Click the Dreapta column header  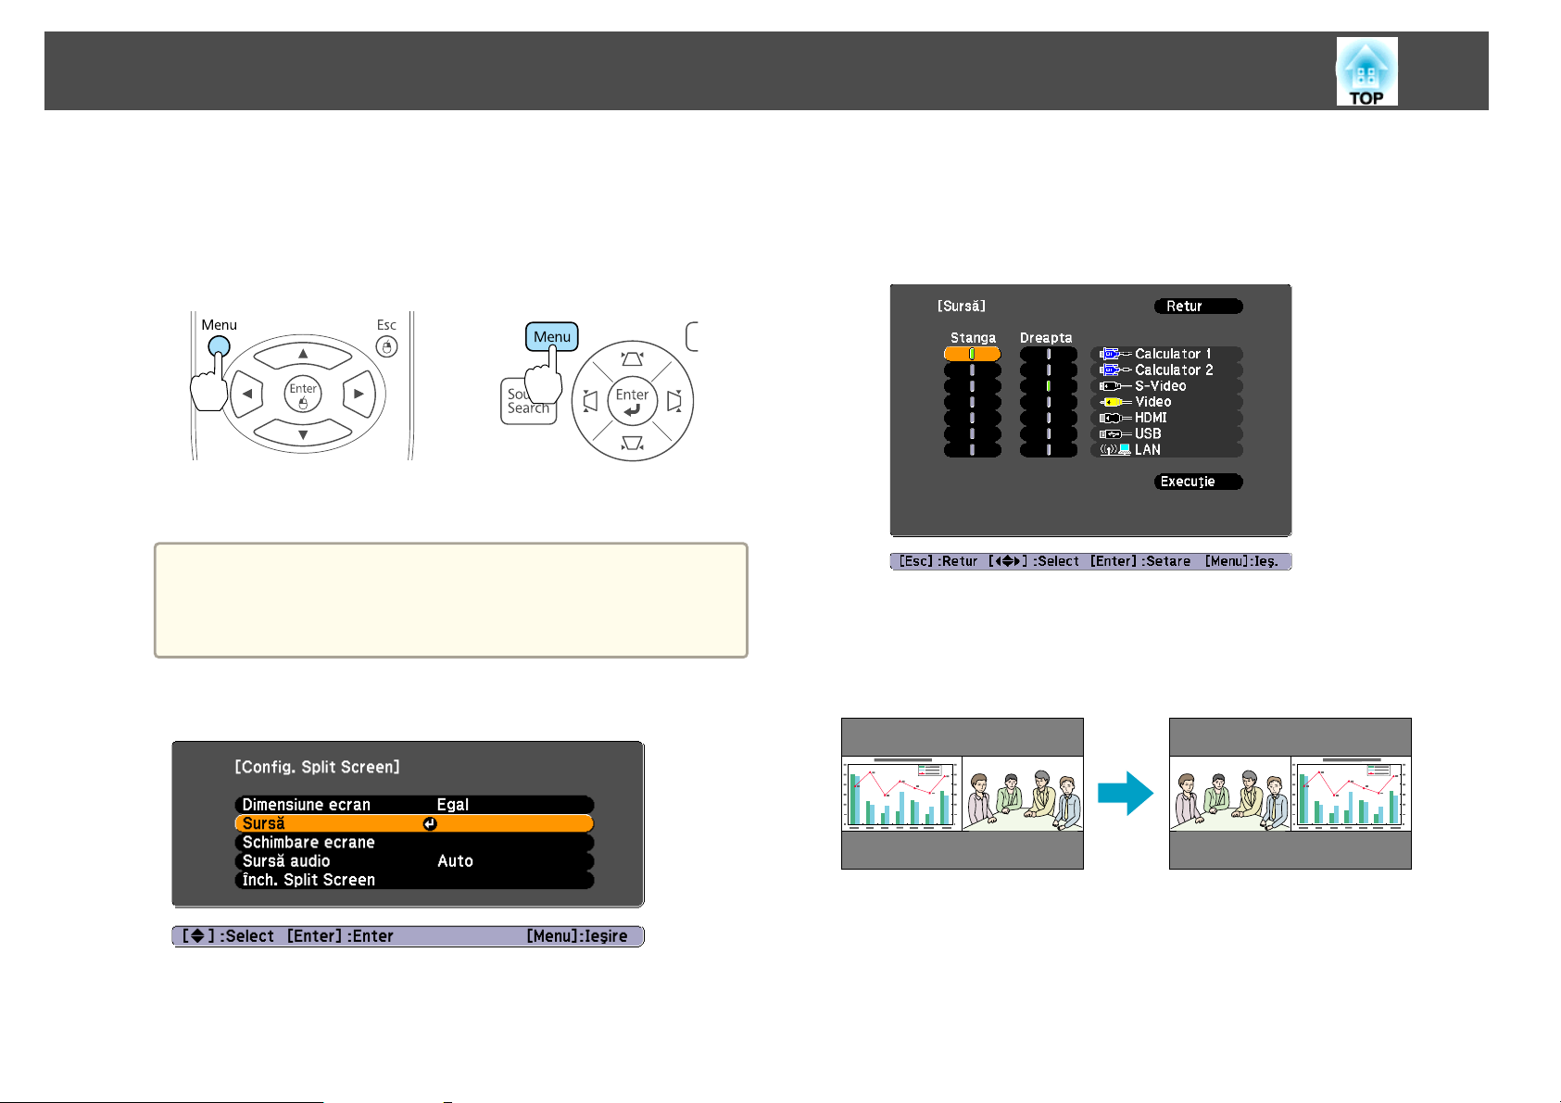(x=1046, y=338)
